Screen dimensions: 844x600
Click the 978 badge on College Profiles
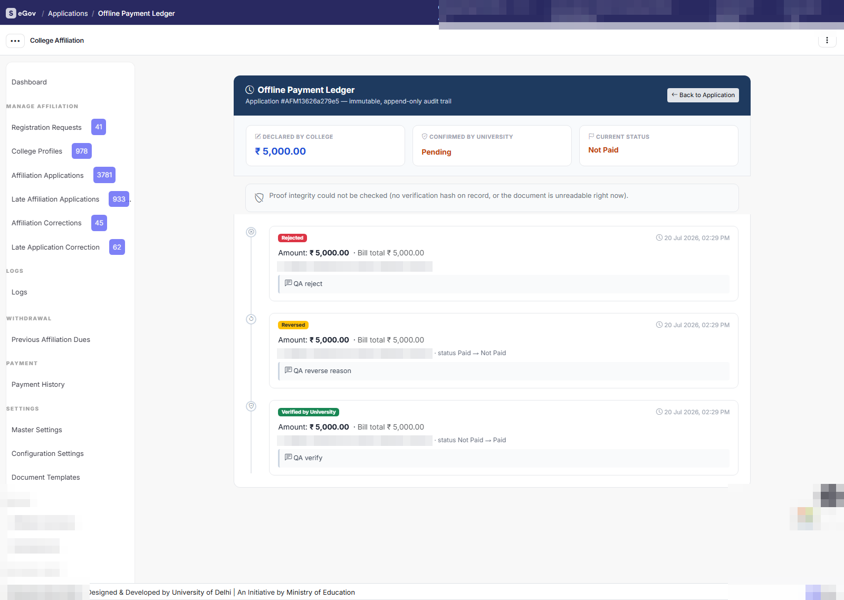tap(82, 151)
